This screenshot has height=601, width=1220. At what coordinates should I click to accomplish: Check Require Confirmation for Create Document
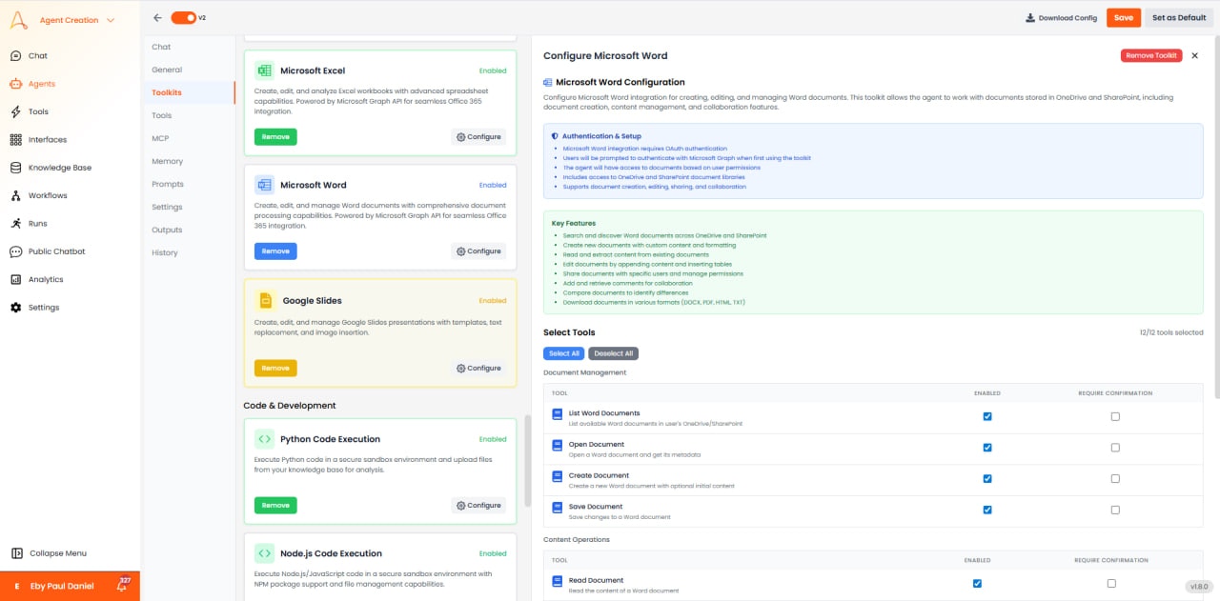tap(1115, 478)
